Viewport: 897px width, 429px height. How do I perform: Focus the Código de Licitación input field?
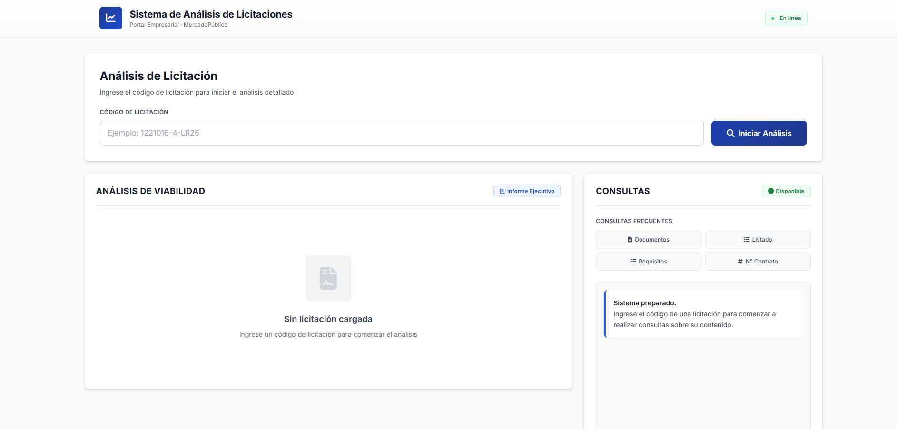point(401,133)
